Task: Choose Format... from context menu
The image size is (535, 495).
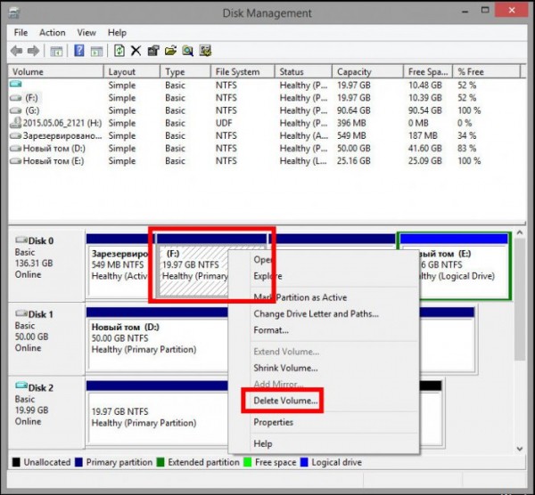Action: pos(271,330)
